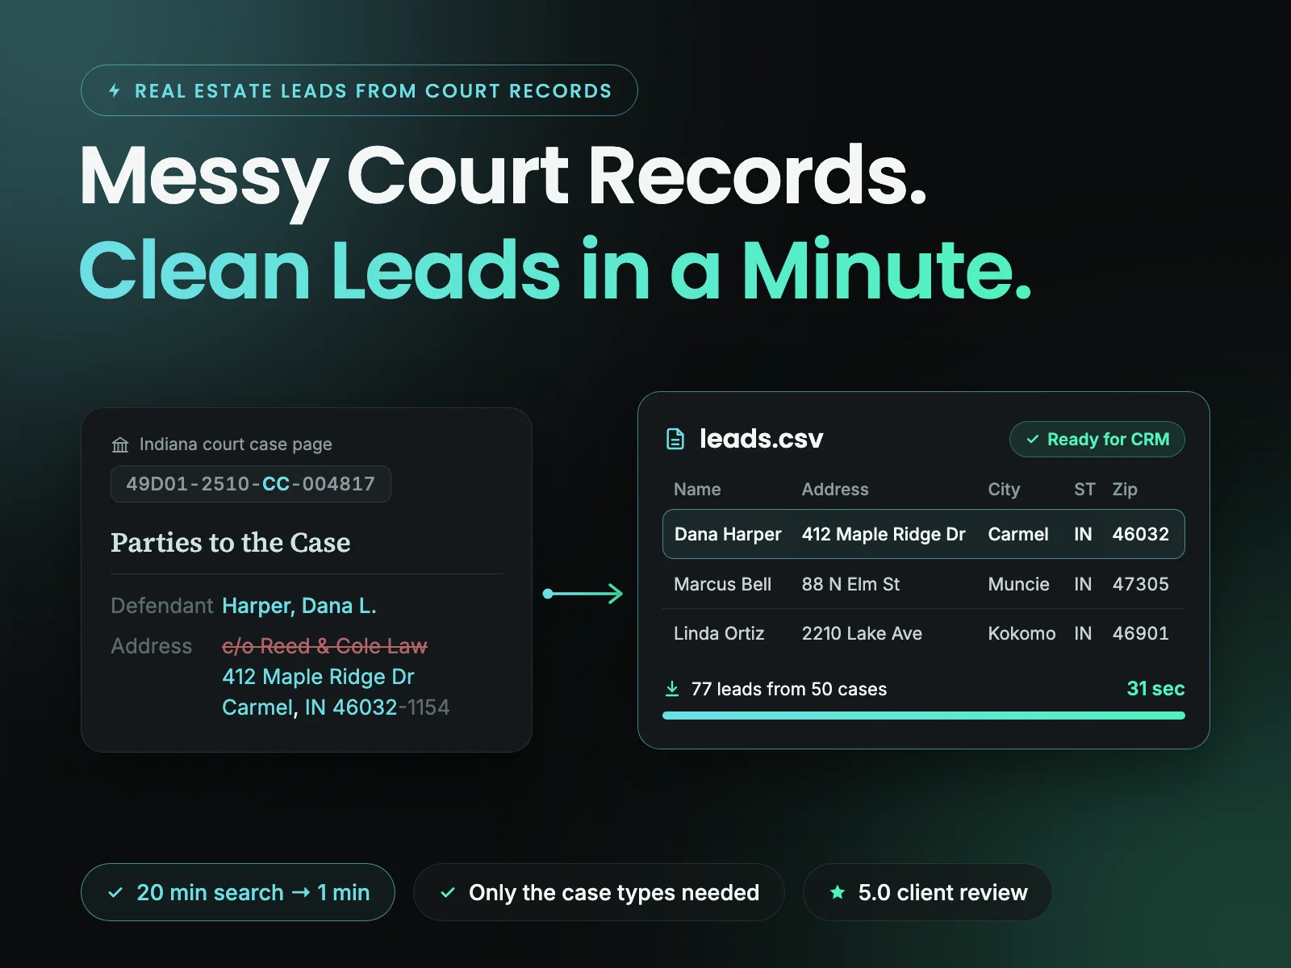Click the case number 49D01-2510-CC-004817 field

(x=251, y=484)
